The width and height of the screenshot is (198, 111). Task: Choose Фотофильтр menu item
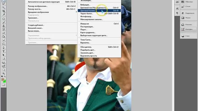[99, 16]
